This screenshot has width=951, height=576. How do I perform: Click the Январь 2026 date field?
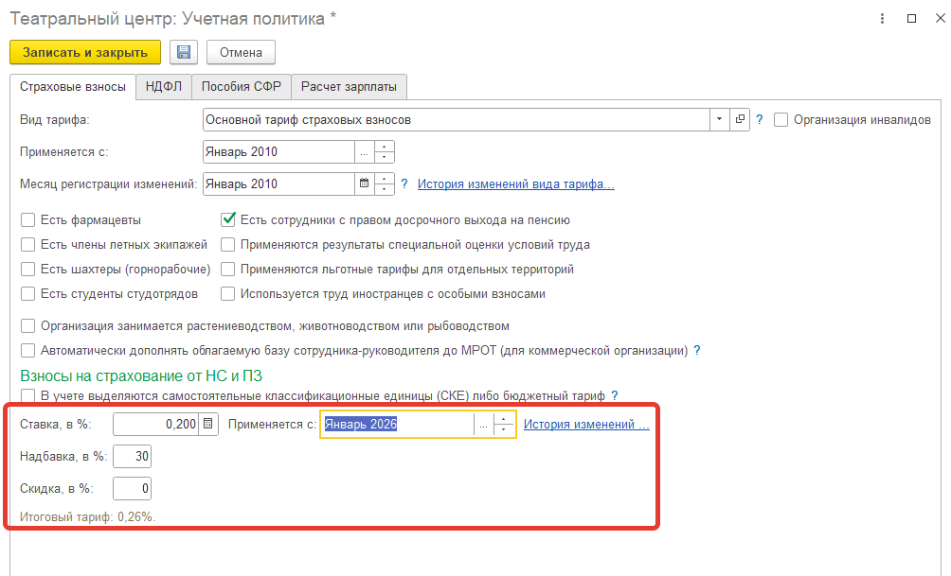coord(397,424)
